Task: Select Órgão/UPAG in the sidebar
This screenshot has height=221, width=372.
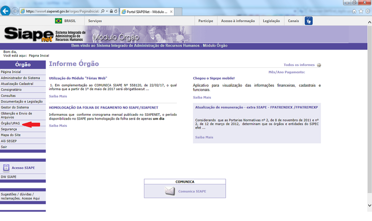Action: coord(10,124)
